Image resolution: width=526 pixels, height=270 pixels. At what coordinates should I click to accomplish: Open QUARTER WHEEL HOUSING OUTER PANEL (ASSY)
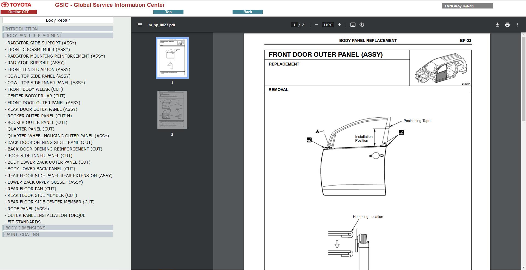58,136
